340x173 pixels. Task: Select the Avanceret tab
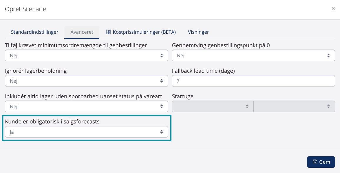click(x=82, y=32)
